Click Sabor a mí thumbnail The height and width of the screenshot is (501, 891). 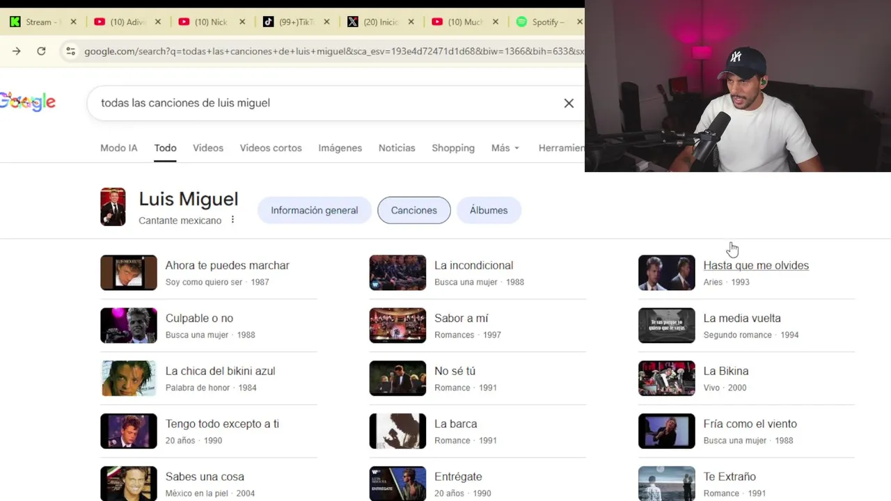coord(397,326)
